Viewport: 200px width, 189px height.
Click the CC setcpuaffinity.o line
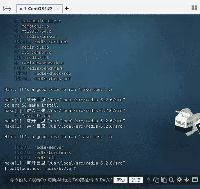38,21
